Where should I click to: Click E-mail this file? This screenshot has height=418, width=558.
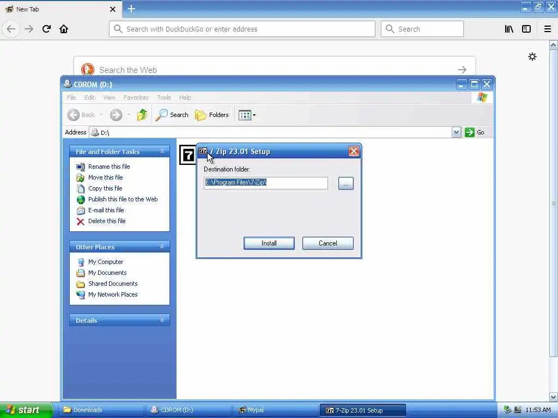tap(106, 210)
